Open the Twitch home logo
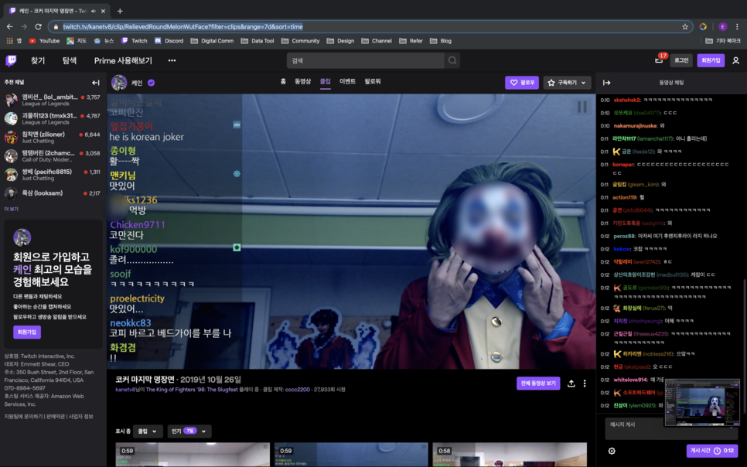The height and width of the screenshot is (467, 747). [11, 60]
